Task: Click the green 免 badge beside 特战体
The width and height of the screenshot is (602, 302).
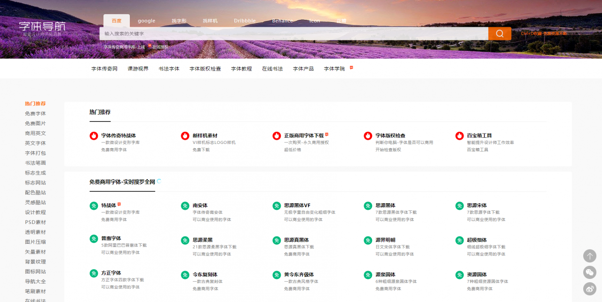Action: [x=94, y=206]
